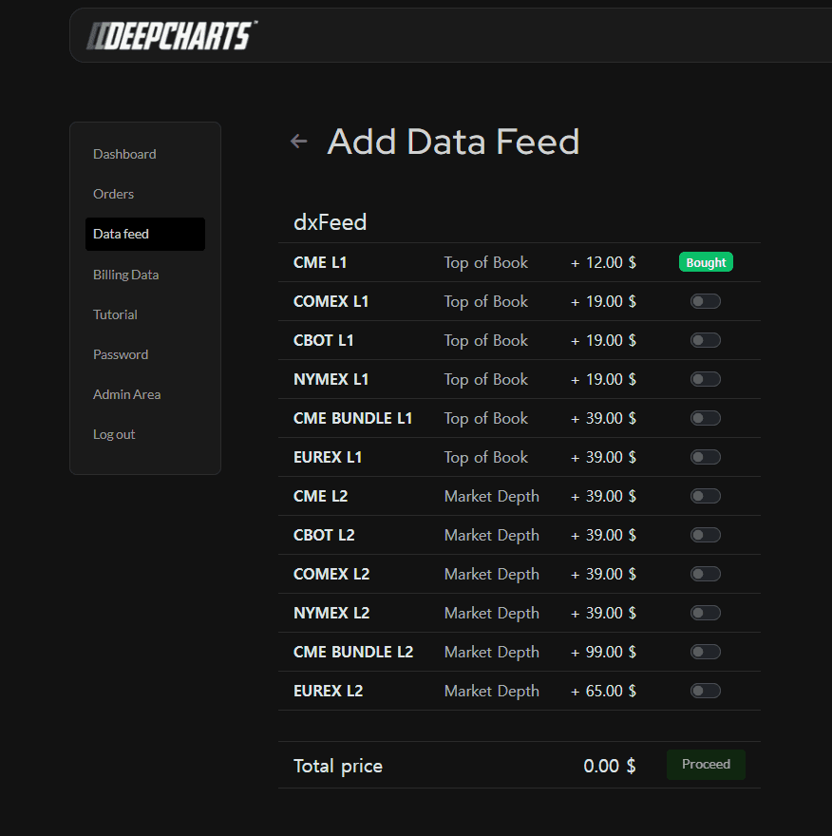
Task: Enable the CME L2 Market Depth toggle
Action: 705,496
